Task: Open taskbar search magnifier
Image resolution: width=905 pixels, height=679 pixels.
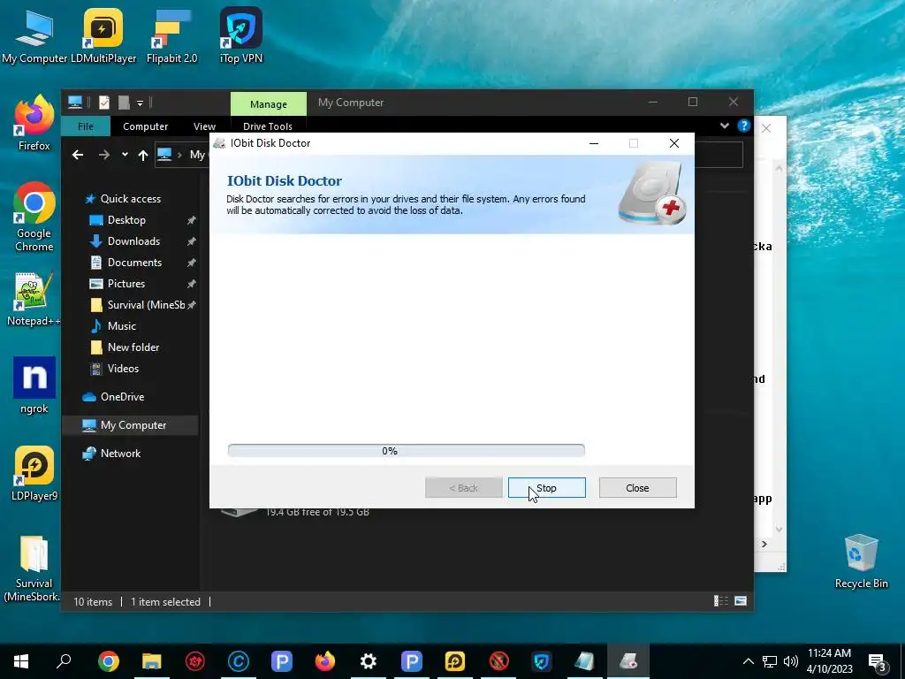Action: pos(64,661)
